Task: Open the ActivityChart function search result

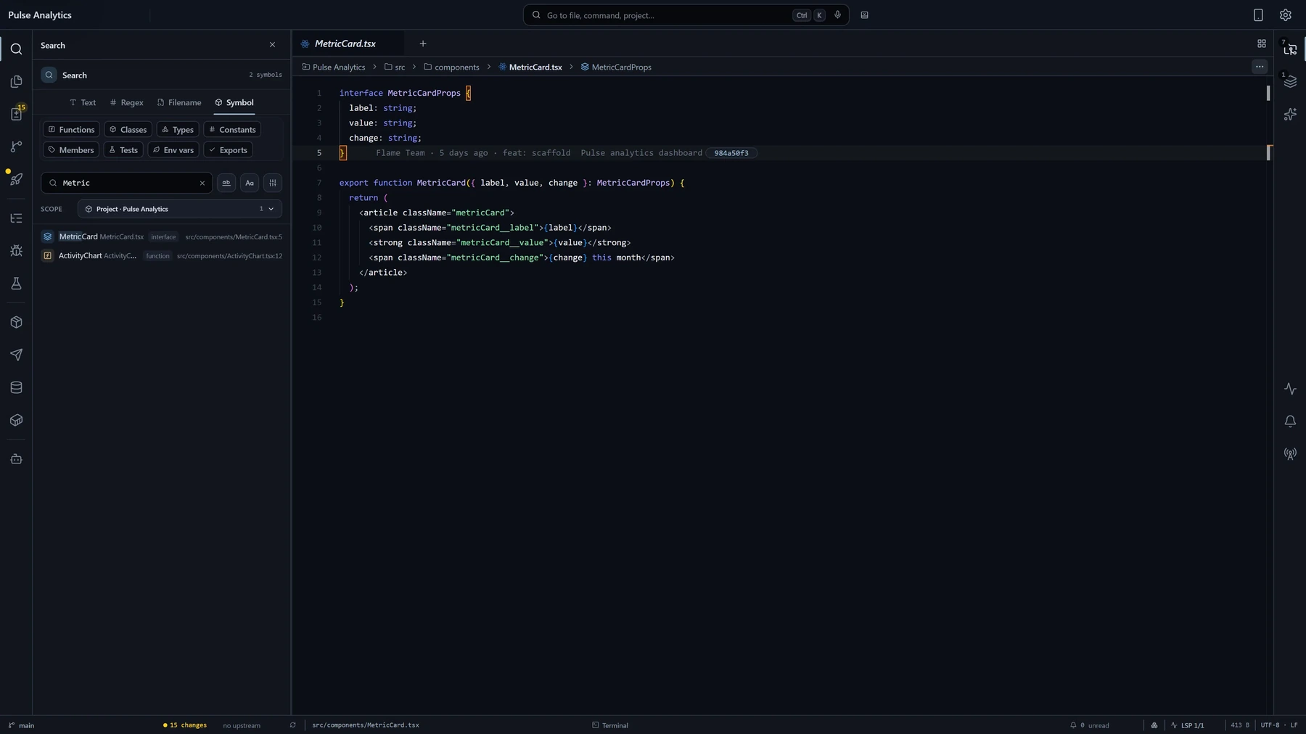Action: 162,256
